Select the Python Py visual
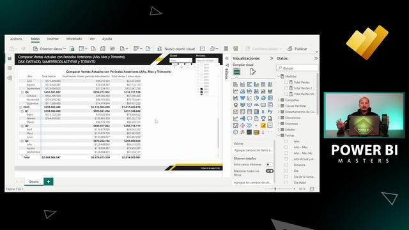 (270, 112)
